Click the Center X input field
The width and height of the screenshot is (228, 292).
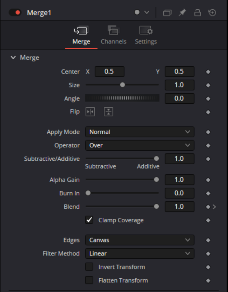coord(109,72)
